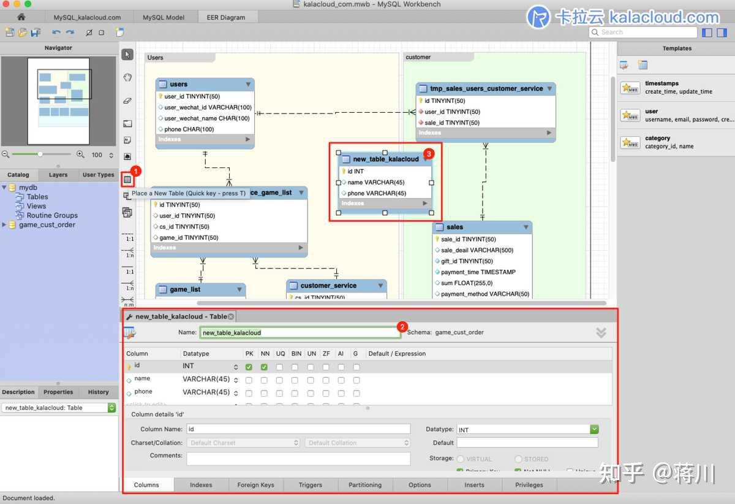Uncheck the NN checkbox for the id column
This screenshot has height=504, width=735.
point(265,367)
